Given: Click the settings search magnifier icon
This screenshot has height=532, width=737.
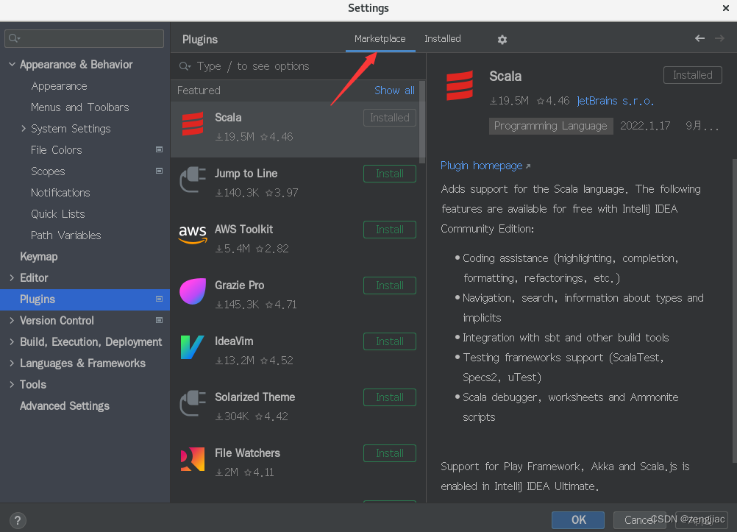Looking at the screenshot, I should tap(14, 38).
